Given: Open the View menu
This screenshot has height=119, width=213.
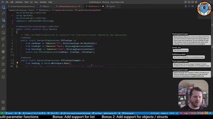Looking at the screenshot, I should tap(26, 2).
